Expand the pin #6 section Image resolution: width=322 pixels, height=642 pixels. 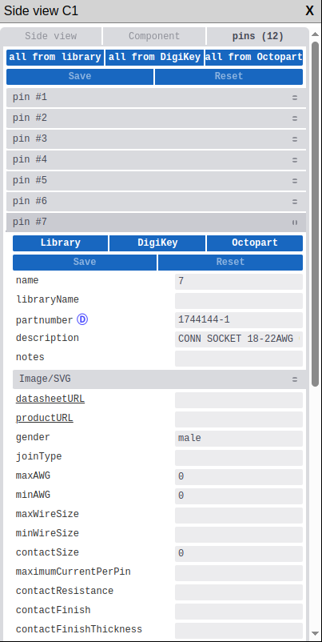tap(156, 202)
